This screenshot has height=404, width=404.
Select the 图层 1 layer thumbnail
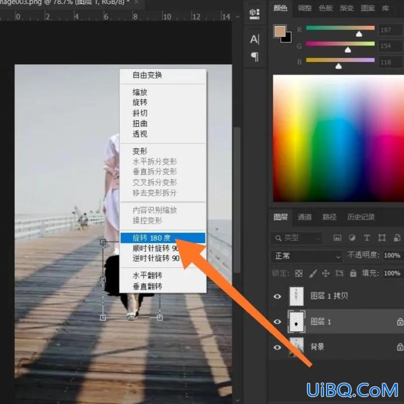[297, 322]
